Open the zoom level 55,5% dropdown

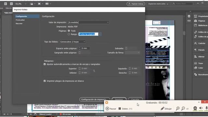25,4
